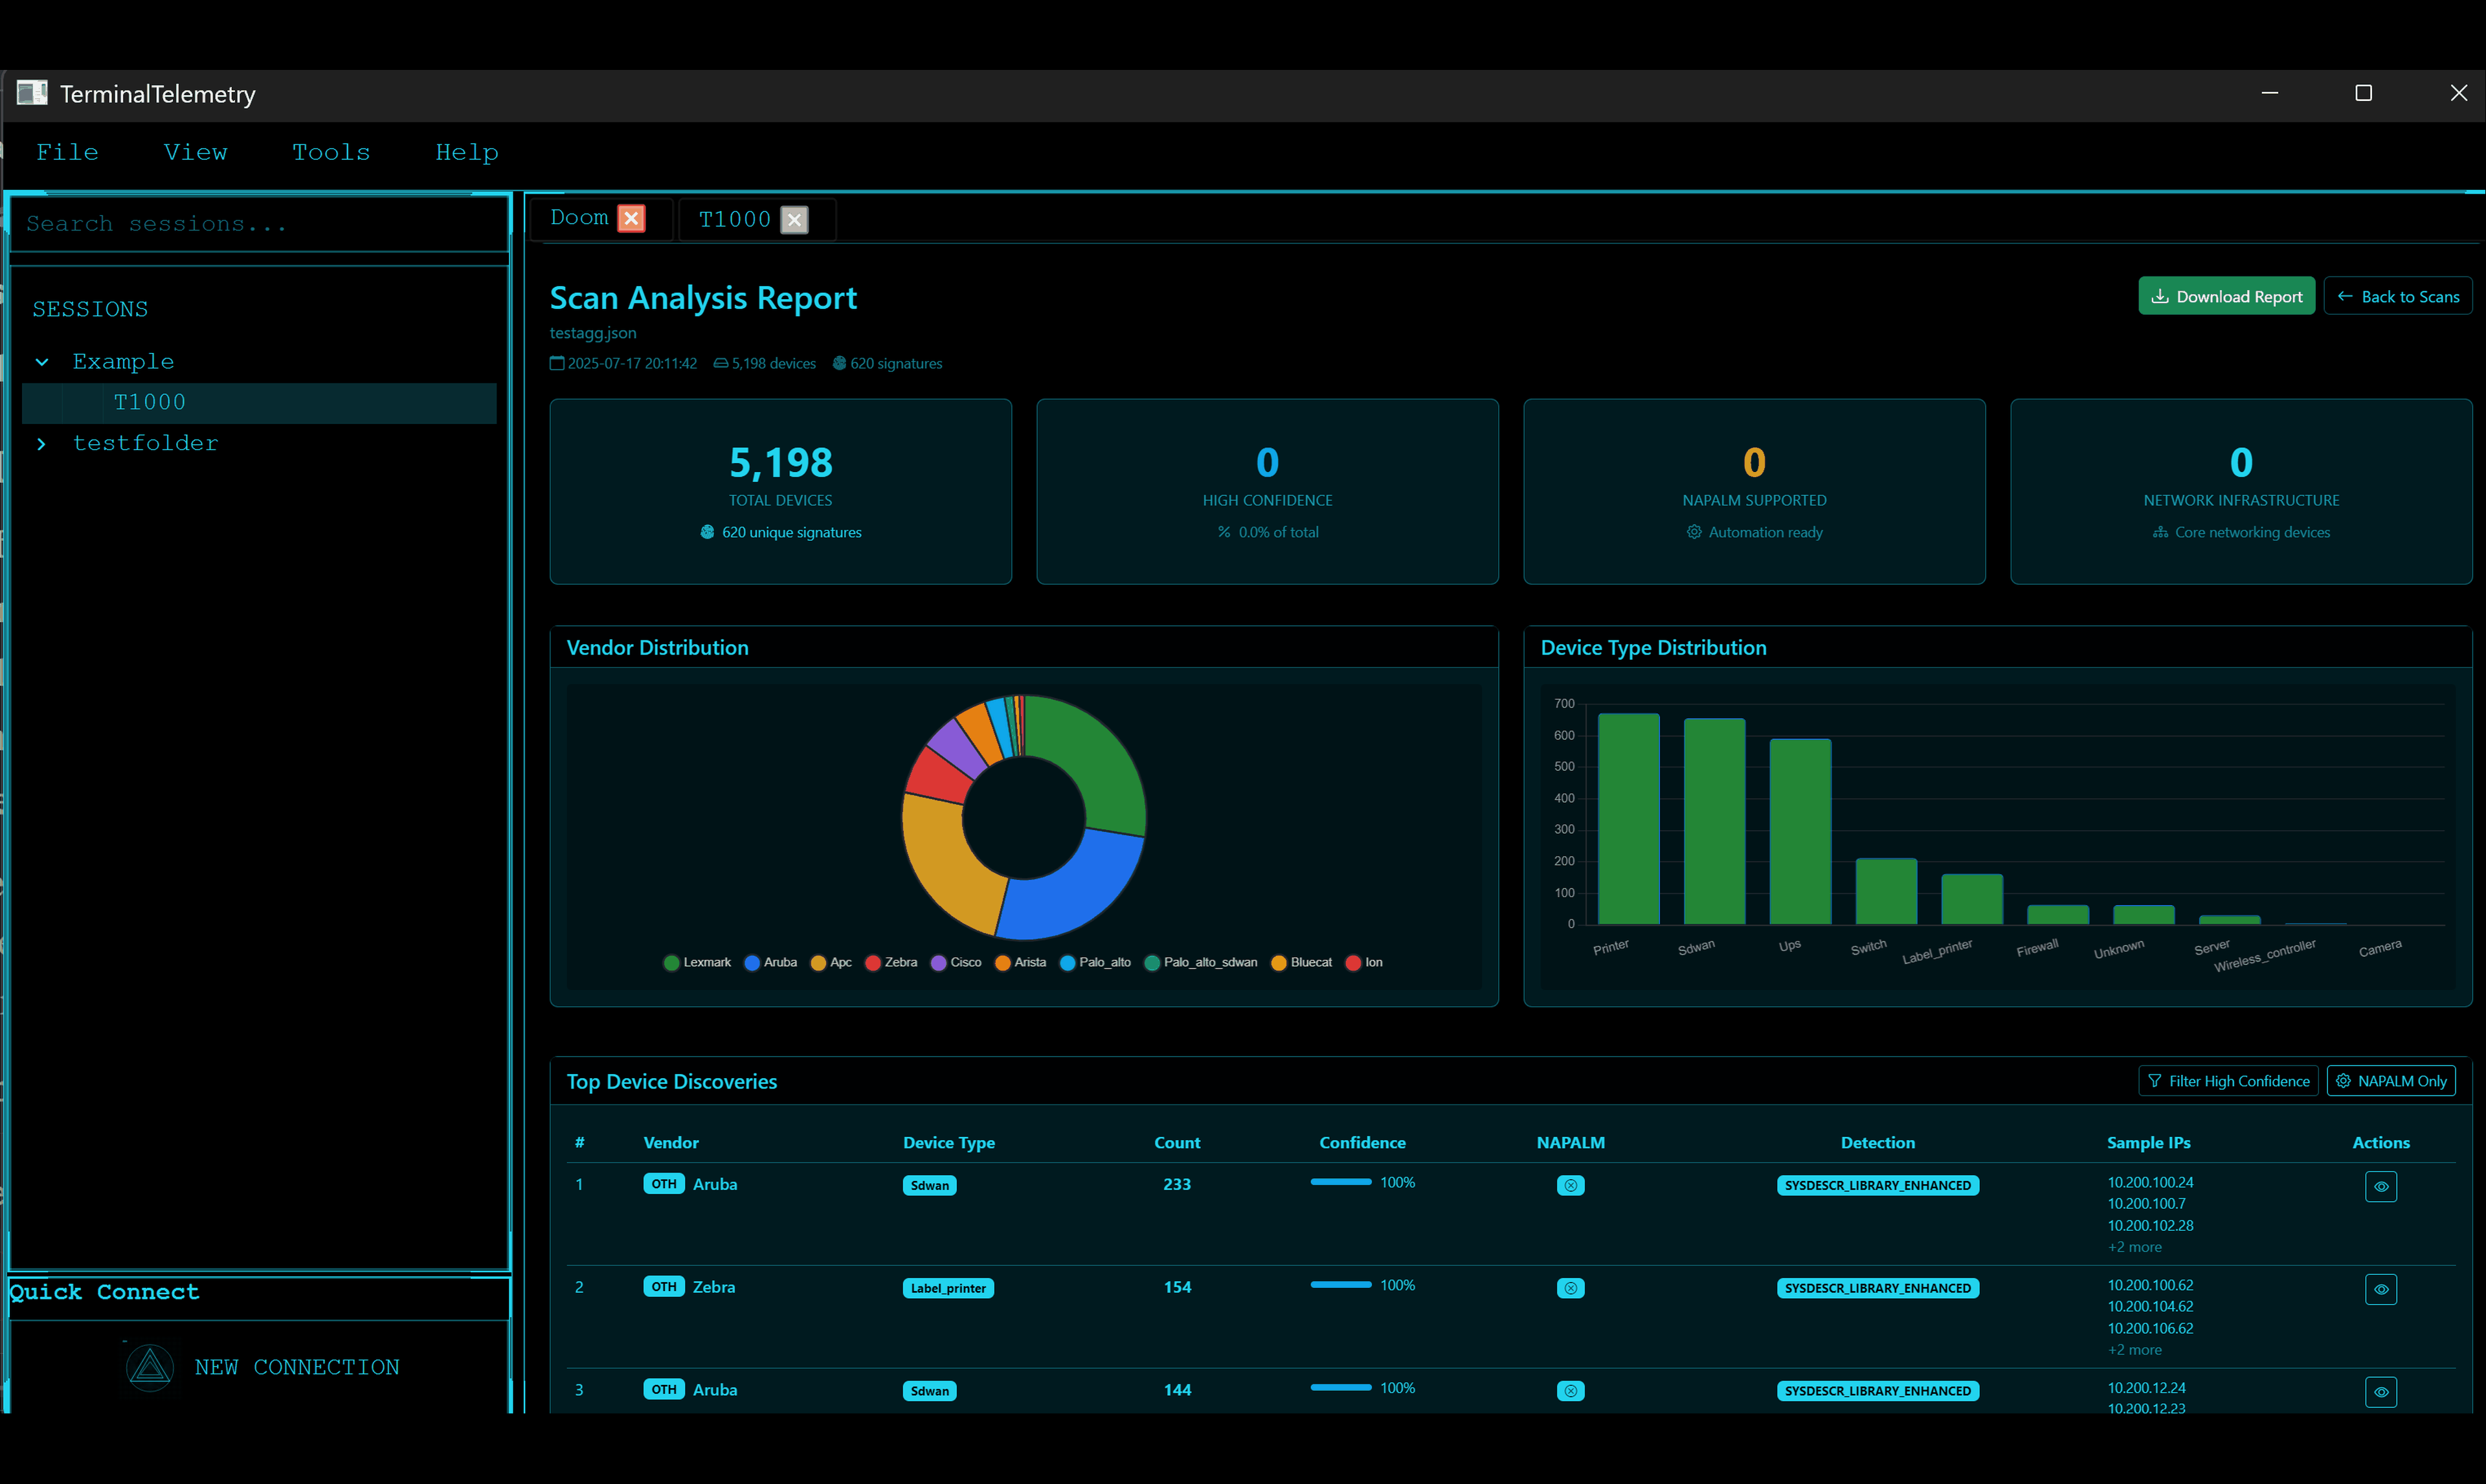The width and height of the screenshot is (2486, 1484).
Task: Toggle Arista legend entry in vendor chart
Action: coord(1020,962)
